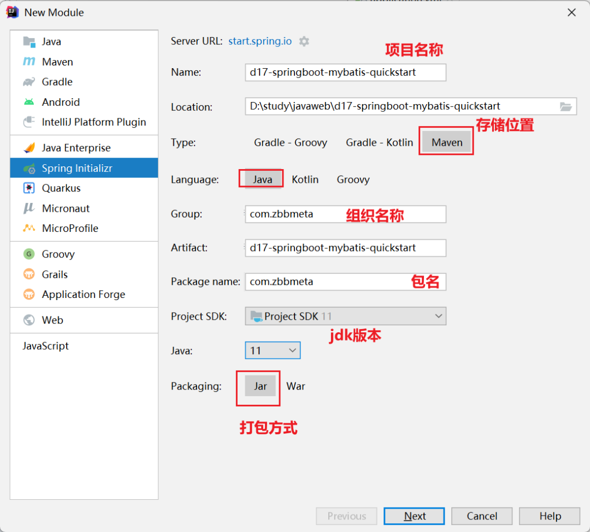Click the Spring Initializr leaf icon
This screenshot has height=532, width=590.
tap(29, 168)
